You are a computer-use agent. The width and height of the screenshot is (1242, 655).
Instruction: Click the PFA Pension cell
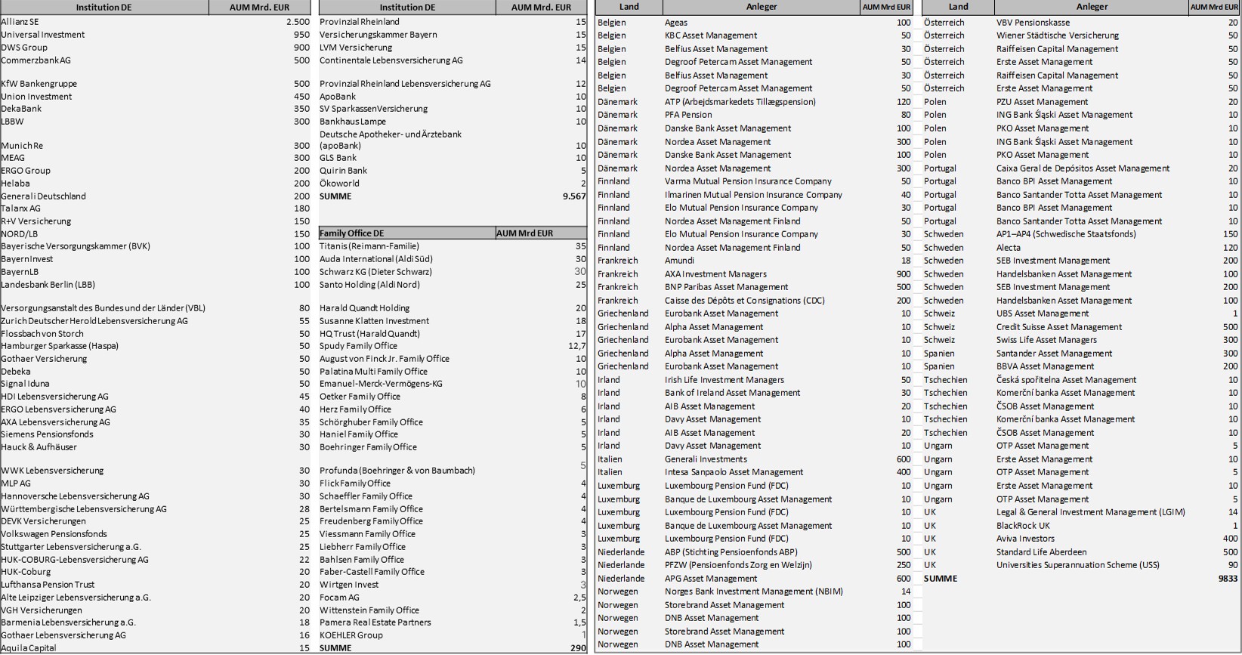pyautogui.click(x=688, y=115)
